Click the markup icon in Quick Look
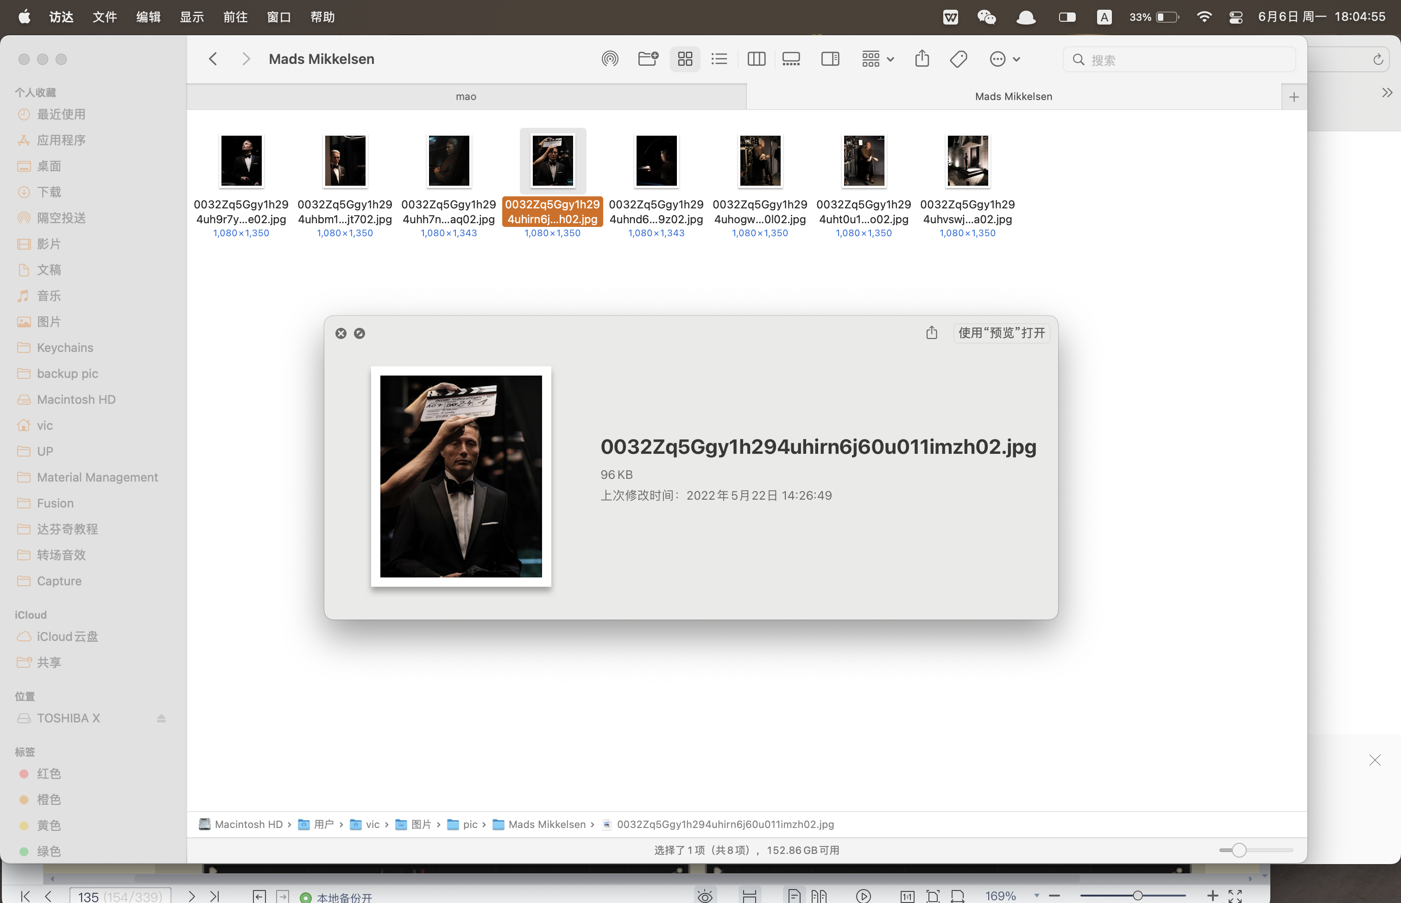The image size is (1401, 903). 360,333
